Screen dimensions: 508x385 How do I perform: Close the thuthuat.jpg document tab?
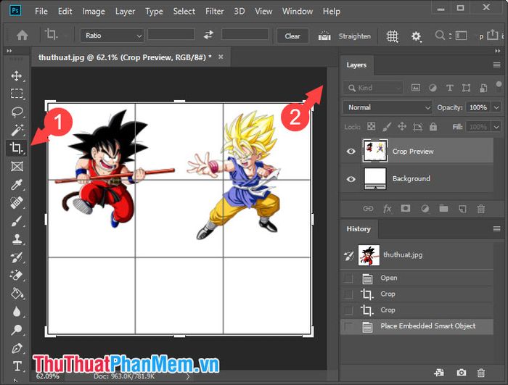click(221, 57)
